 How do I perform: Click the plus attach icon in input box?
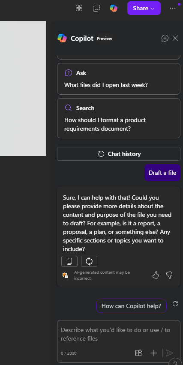(154, 353)
